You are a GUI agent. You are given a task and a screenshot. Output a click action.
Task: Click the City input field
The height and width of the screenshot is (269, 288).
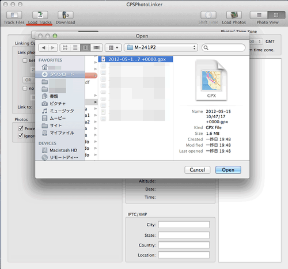pyautogui.click(x=184, y=225)
